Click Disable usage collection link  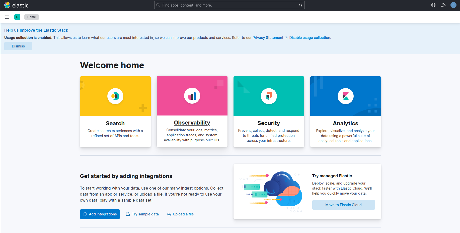click(x=310, y=38)
